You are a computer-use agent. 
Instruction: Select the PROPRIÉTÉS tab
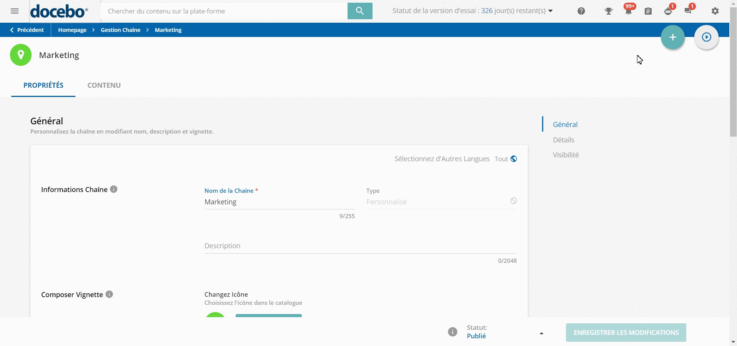click(x=43, y=85)
